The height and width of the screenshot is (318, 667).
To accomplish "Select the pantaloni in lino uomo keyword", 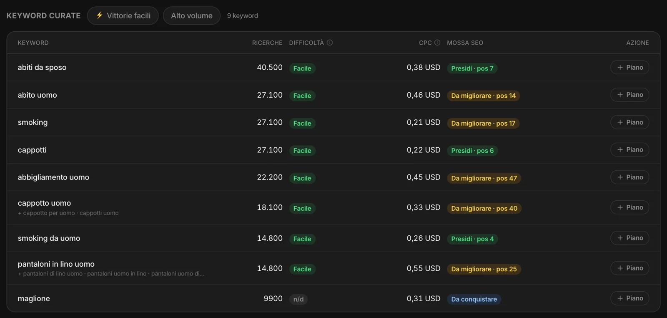I will [x=56, y=264].
